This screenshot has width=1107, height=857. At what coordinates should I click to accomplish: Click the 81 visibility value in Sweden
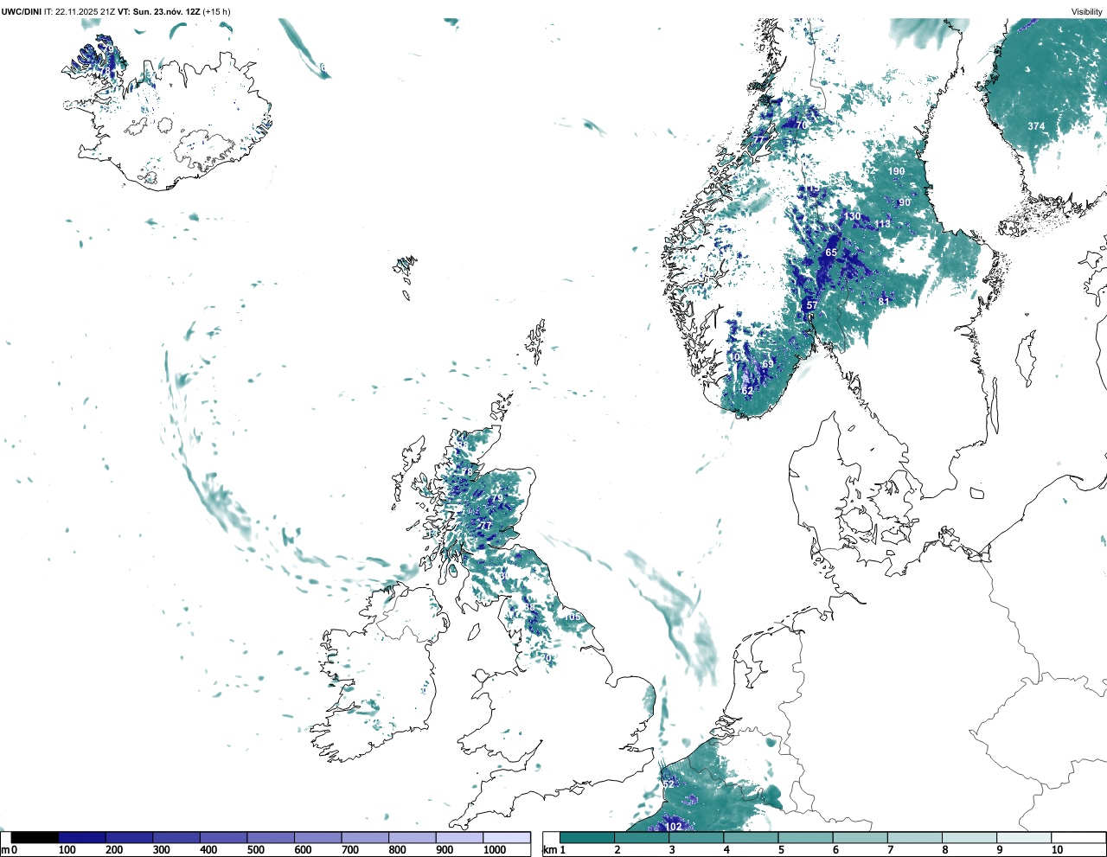(884, 301)
